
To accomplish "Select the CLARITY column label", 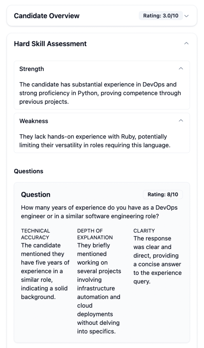I will [x=144, y=231].
